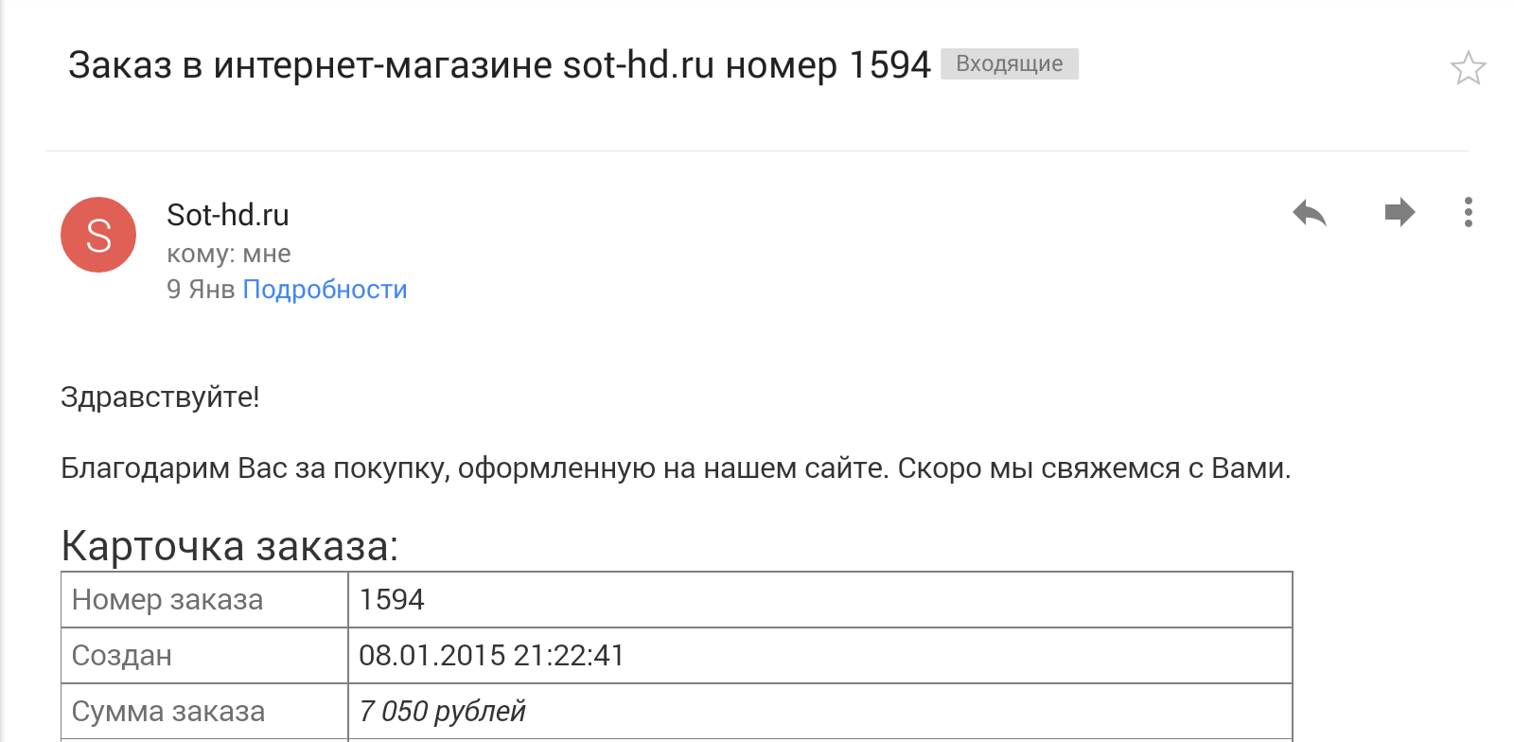Open the Подробности details link
The width and height of the screenshot is (1514, 742).
coord(325,290)
